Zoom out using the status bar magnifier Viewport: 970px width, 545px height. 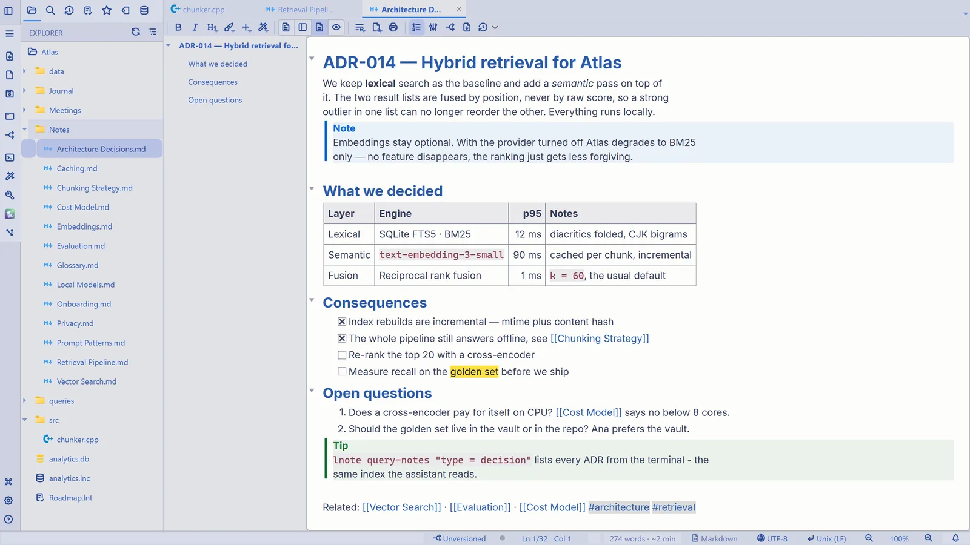pyautogui.click(x=869, y=538)
